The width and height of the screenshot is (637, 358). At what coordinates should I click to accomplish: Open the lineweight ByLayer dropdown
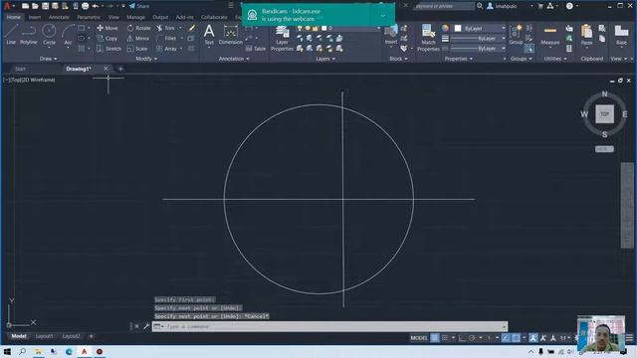[x=478, y=38]
